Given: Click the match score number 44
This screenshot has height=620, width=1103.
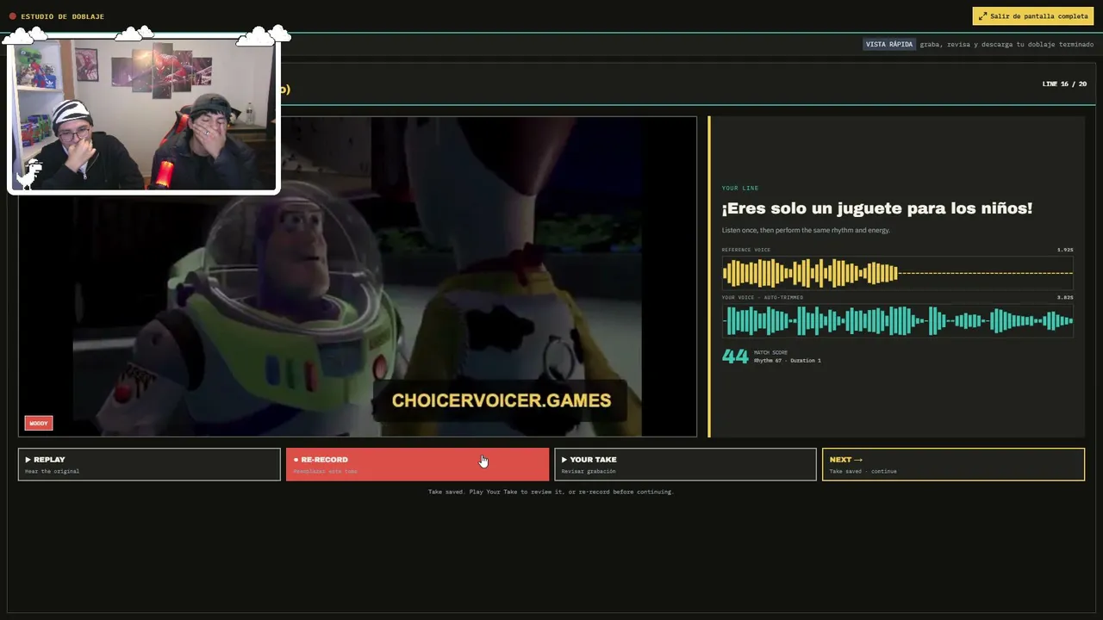Looking at the screenshot, I should point(735,356).
